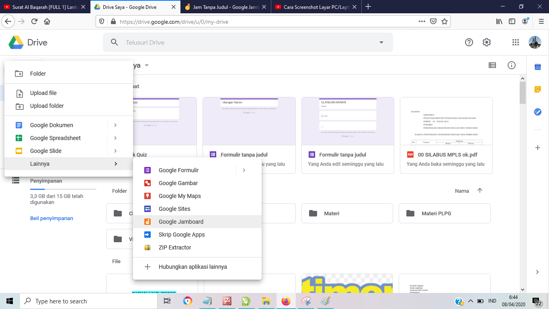Open Penyimpanan storage entry

(x=46, y=181)
